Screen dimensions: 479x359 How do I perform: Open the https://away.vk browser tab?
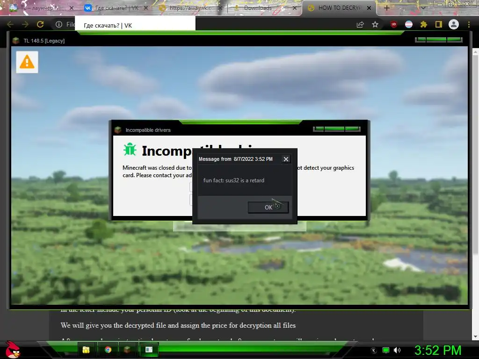coord(189,8)
